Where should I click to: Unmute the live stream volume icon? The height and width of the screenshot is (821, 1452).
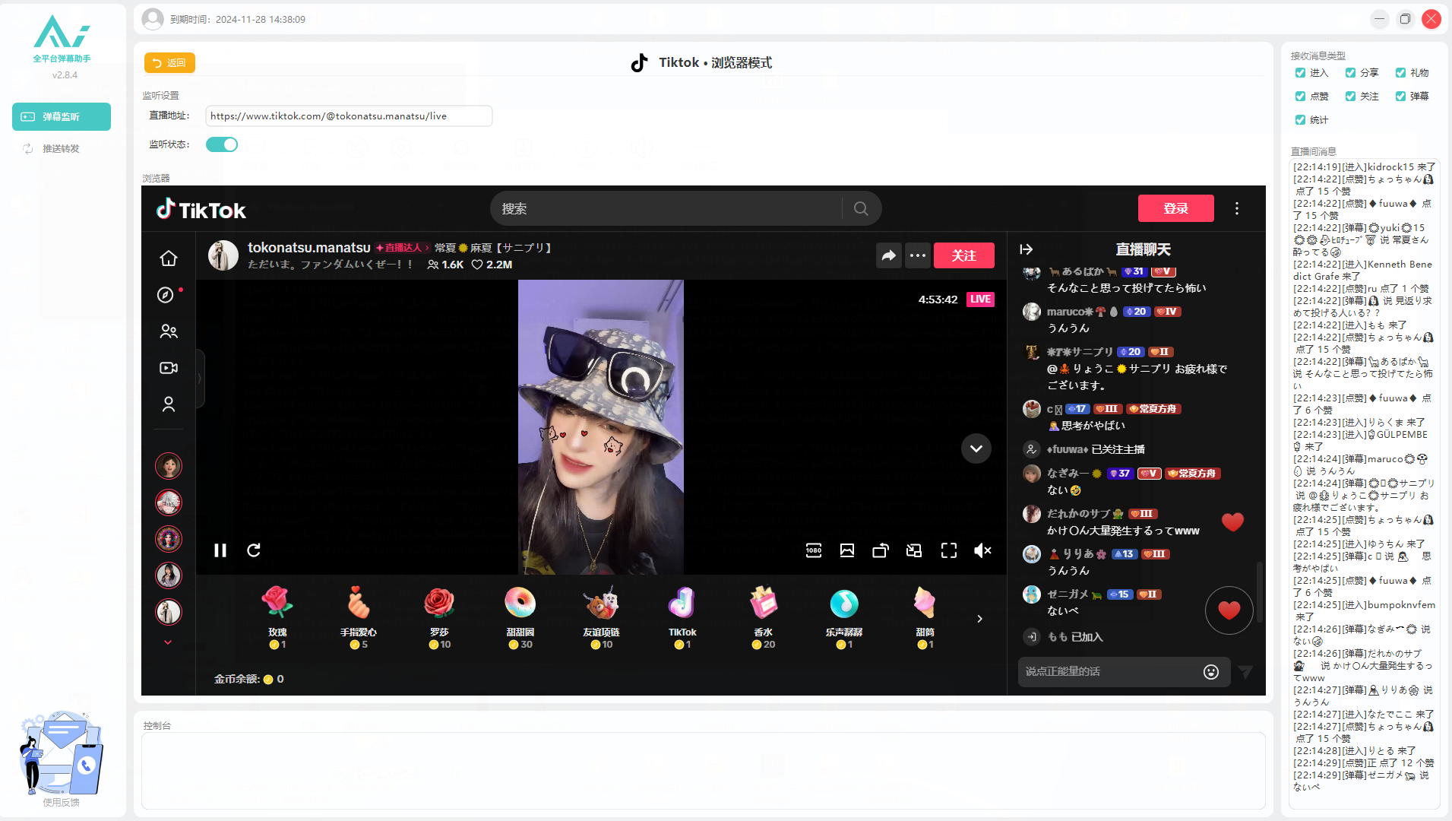pos(982,550)
